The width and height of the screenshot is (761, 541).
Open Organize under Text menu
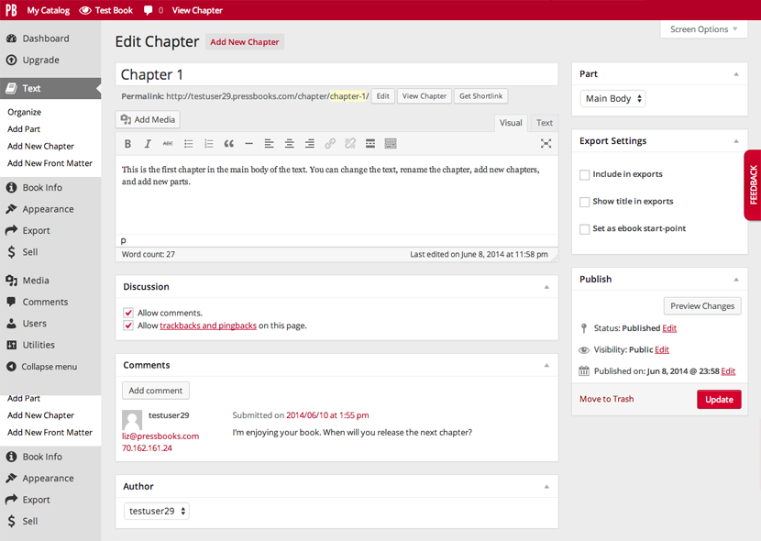[24, 112]
